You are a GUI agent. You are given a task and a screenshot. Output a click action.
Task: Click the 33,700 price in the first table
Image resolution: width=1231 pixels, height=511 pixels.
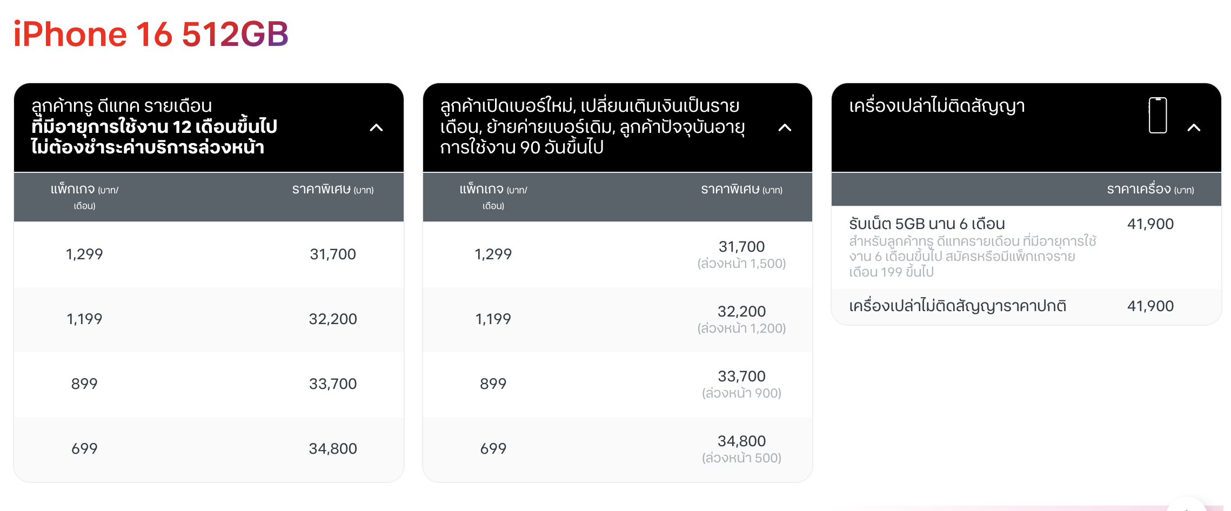click(x=332, y=384)
